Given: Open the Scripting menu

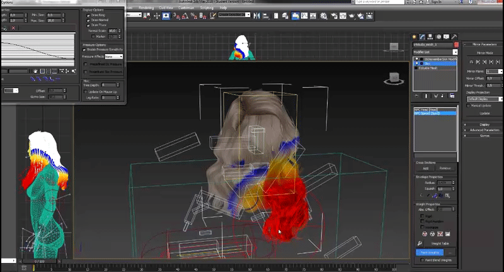Looking at the screenshot, I should click(207, 8).
